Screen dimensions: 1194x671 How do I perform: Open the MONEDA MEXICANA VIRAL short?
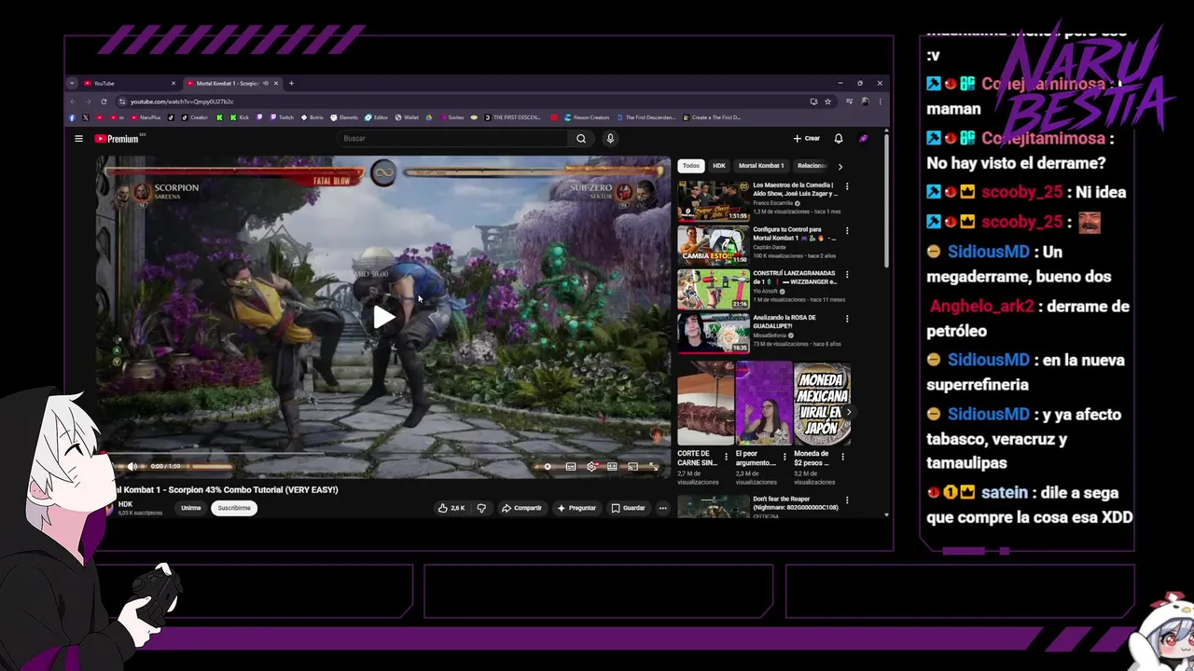[x=822, y=404]
